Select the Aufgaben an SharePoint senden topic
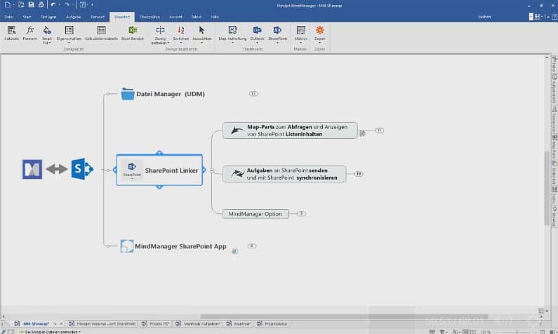 284,174
